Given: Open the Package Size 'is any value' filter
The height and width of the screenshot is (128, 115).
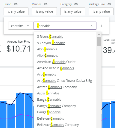Looking at the screenshot, I should click(x=101, y=11).
